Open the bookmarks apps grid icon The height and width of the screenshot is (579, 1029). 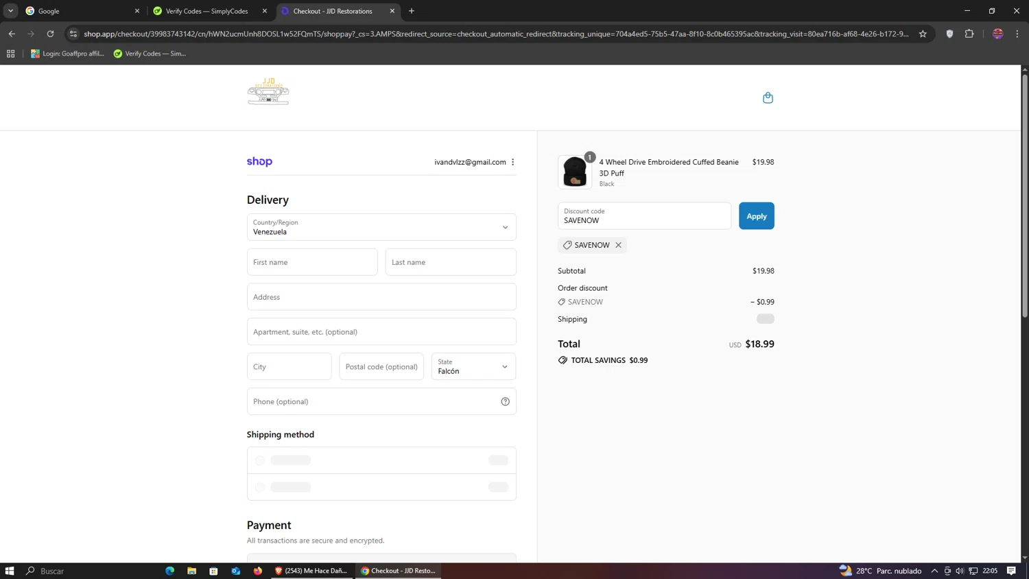[x=10, y=54]
